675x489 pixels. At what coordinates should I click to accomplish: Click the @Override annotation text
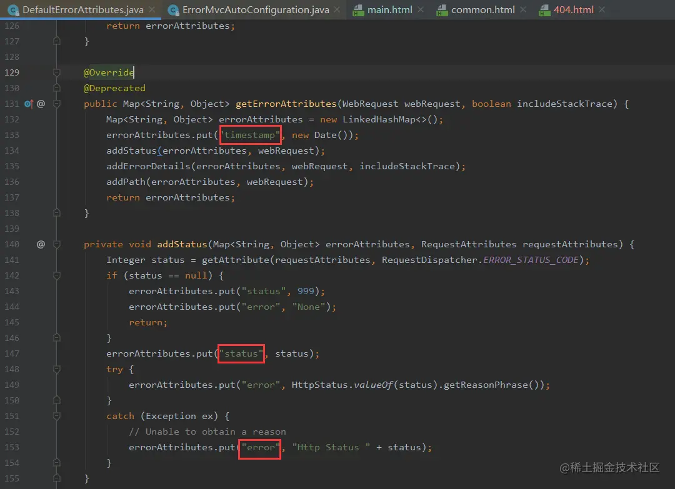pos(109,72)
